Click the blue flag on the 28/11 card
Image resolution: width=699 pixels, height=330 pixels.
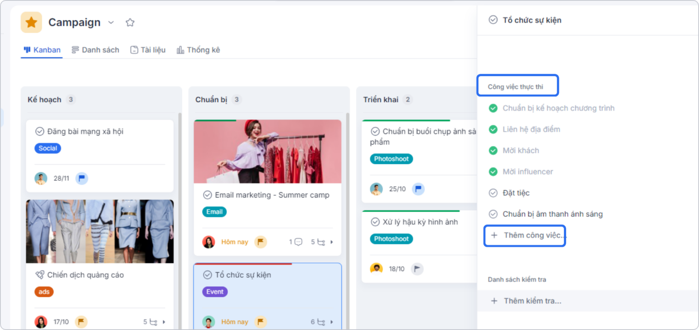[82, 178]
